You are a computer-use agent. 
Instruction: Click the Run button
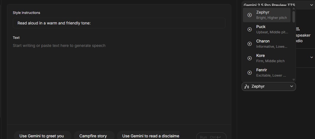click(211, 137)
